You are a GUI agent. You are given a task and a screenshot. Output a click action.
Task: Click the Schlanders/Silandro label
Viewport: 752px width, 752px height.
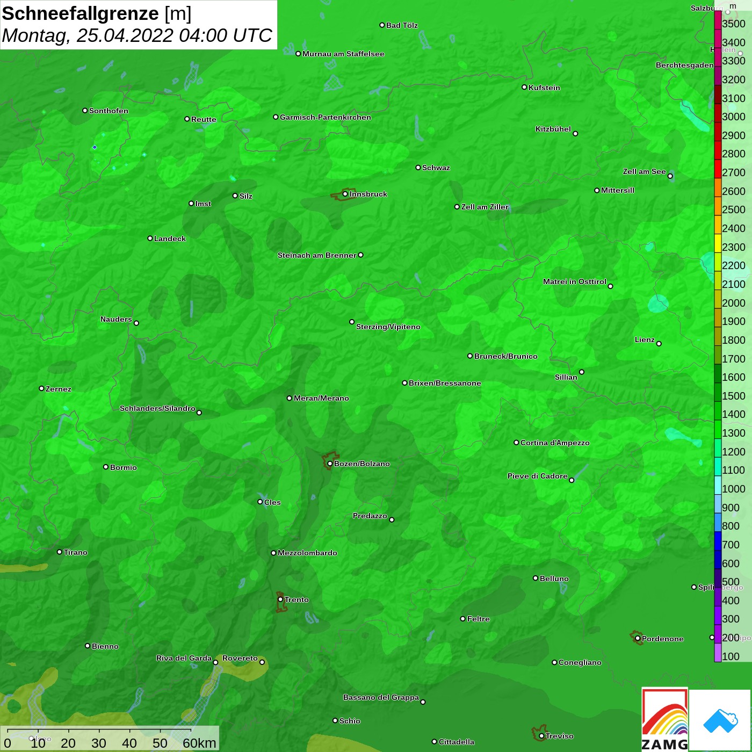tap(157, 408)
